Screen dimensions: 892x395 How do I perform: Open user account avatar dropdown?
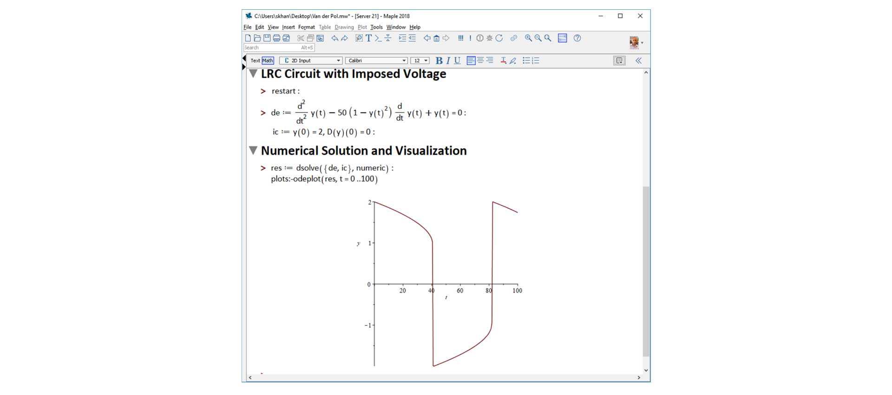(636, 42)
